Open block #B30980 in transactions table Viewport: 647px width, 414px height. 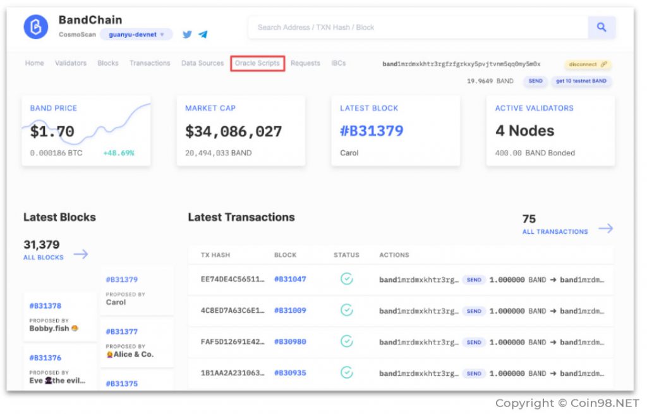click(290, 342)
